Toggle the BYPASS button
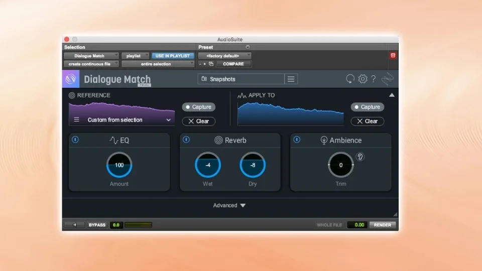482x271 pixels. (x=97, y=225)
